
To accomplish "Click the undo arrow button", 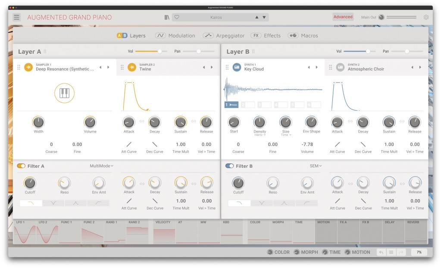I will tap(381, 253).
